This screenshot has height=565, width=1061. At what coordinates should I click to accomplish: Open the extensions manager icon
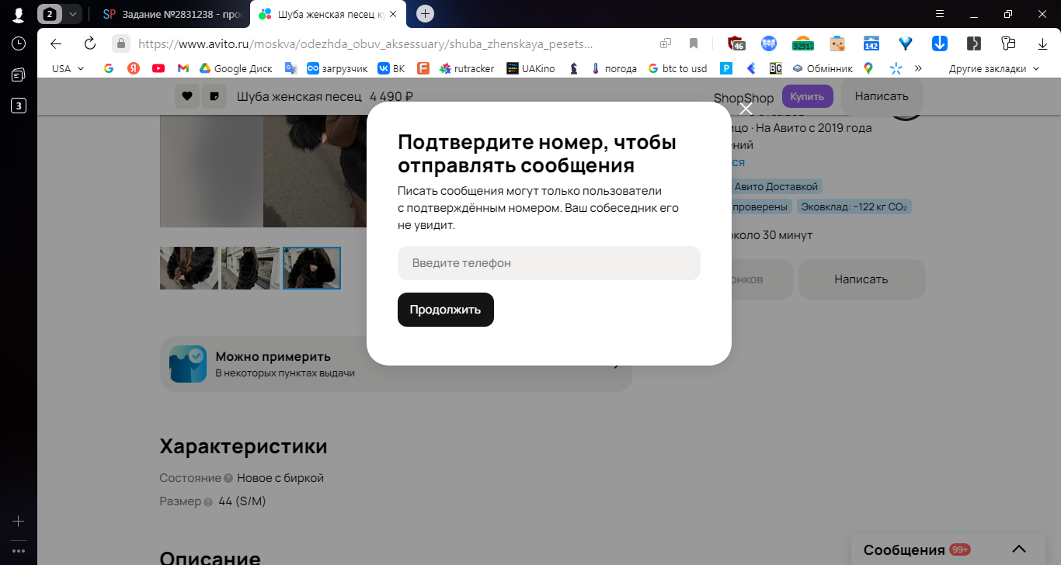[x=1009, y=43]
